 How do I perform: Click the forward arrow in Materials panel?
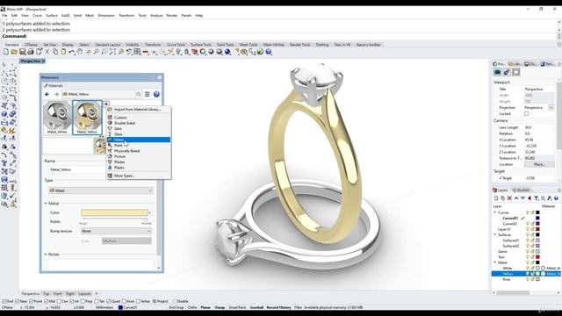(x=56, y=94)
